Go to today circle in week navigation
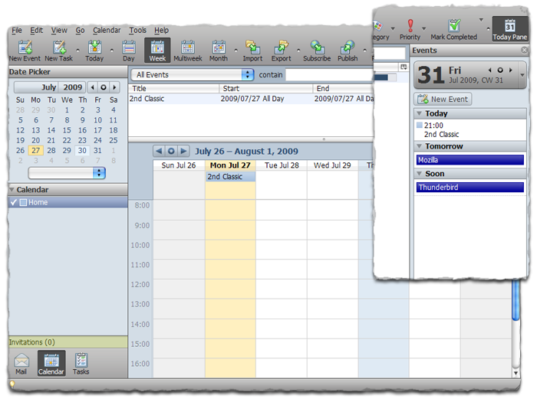 pos(171,151)
